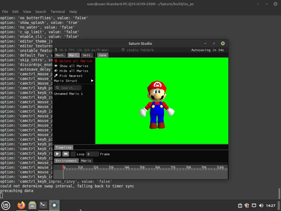Screen dimensions: 281x211
Task: Open the Terminal menu in menu bar
Action: click(x=58, y=12)
